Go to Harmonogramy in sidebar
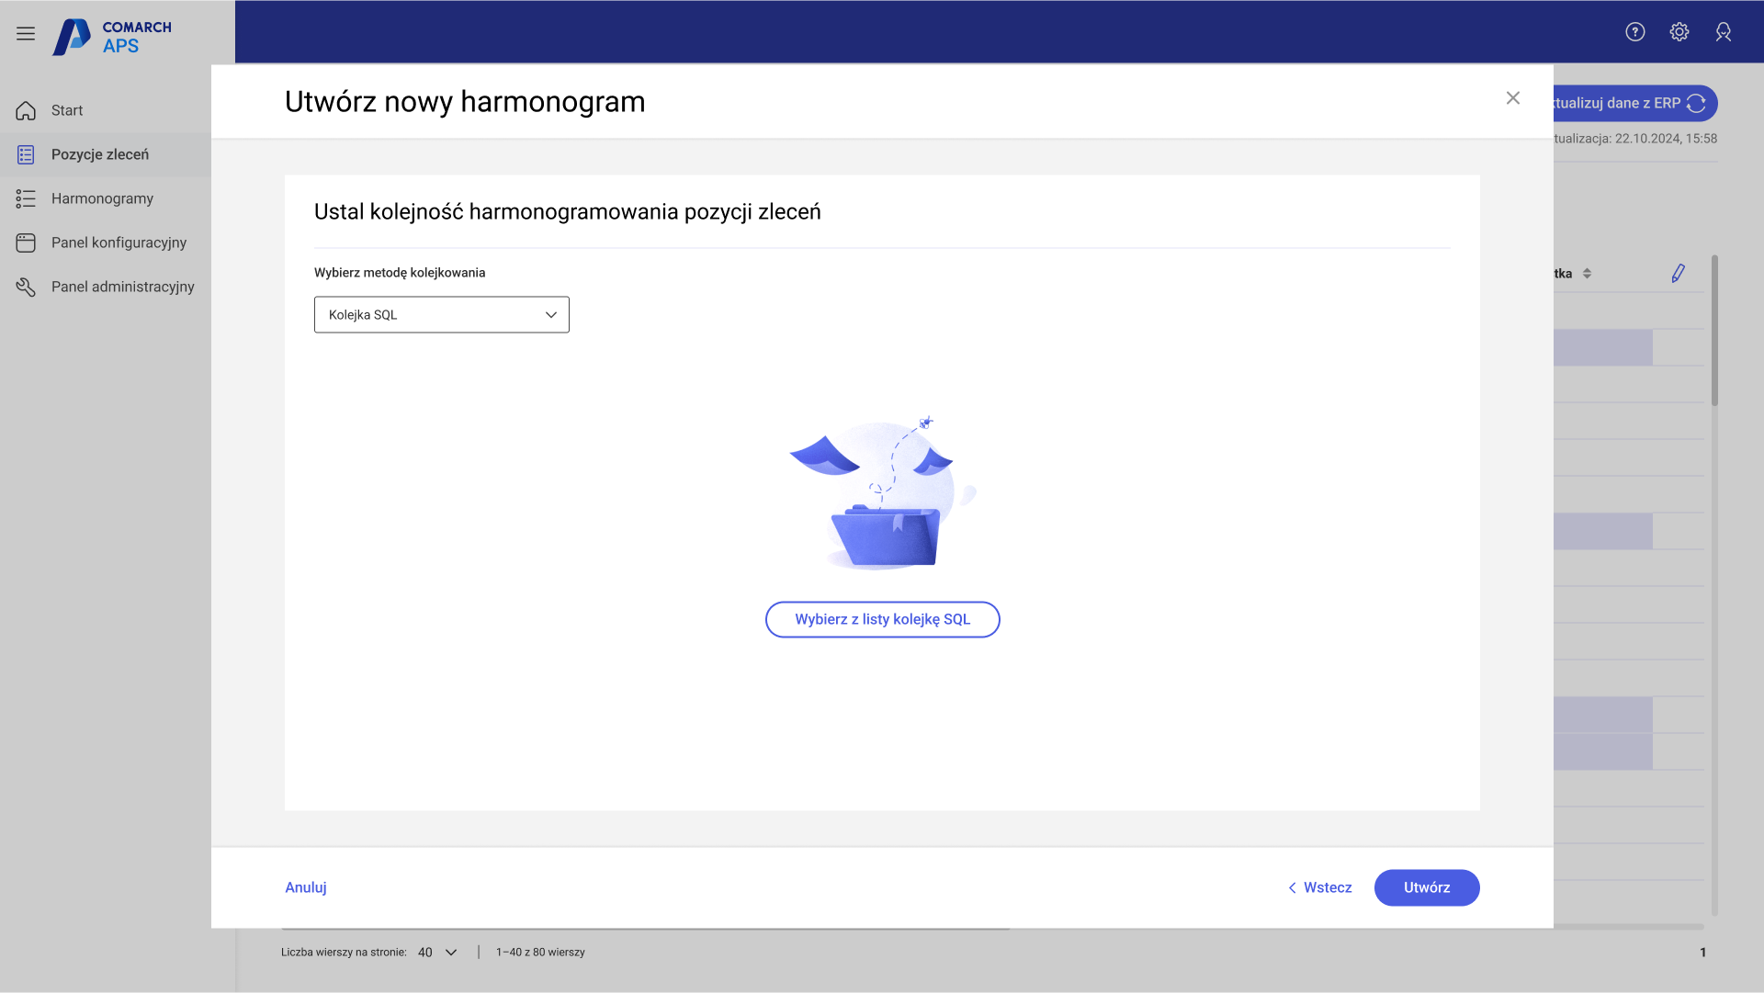 [x=102, y=198]
